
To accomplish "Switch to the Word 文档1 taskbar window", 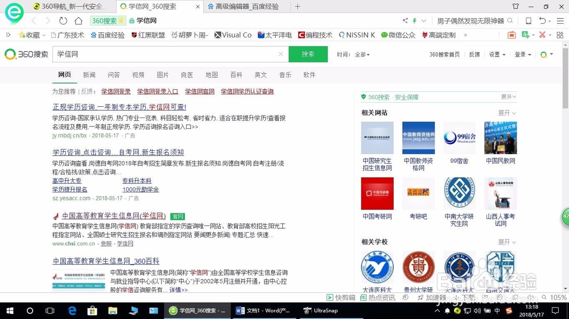I will pyautogui.click(x=265, y=310).
